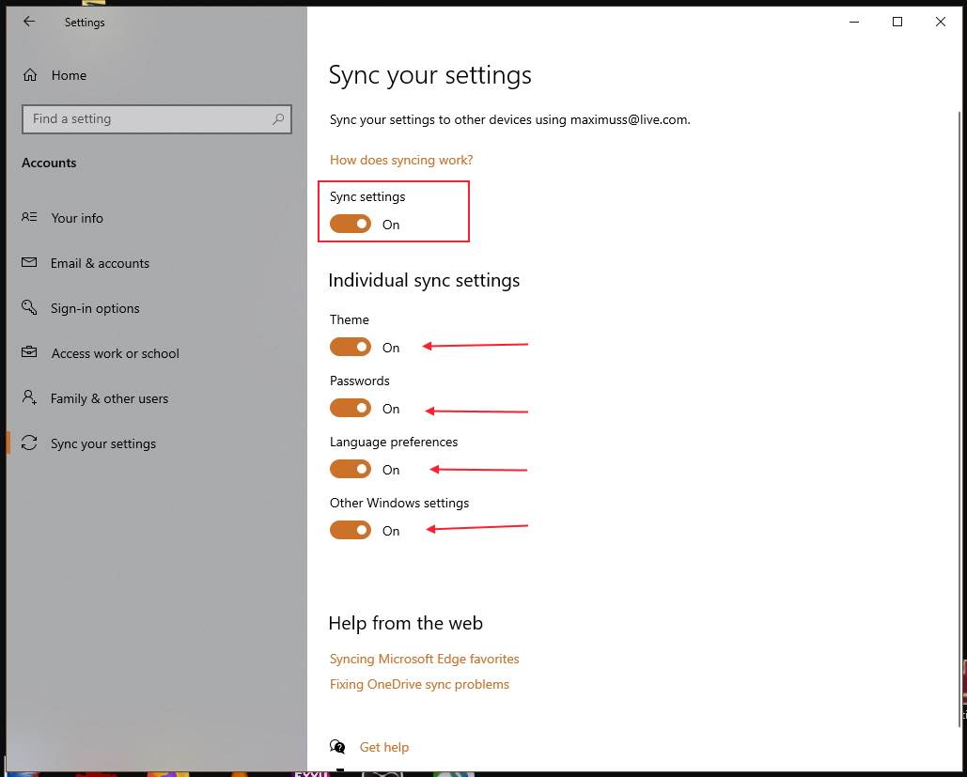The height and width of the screenshot is (777, 967).
Task: Select Email & accounts in the sidebar
Action: pyautogui.click(x=100, y=263)
